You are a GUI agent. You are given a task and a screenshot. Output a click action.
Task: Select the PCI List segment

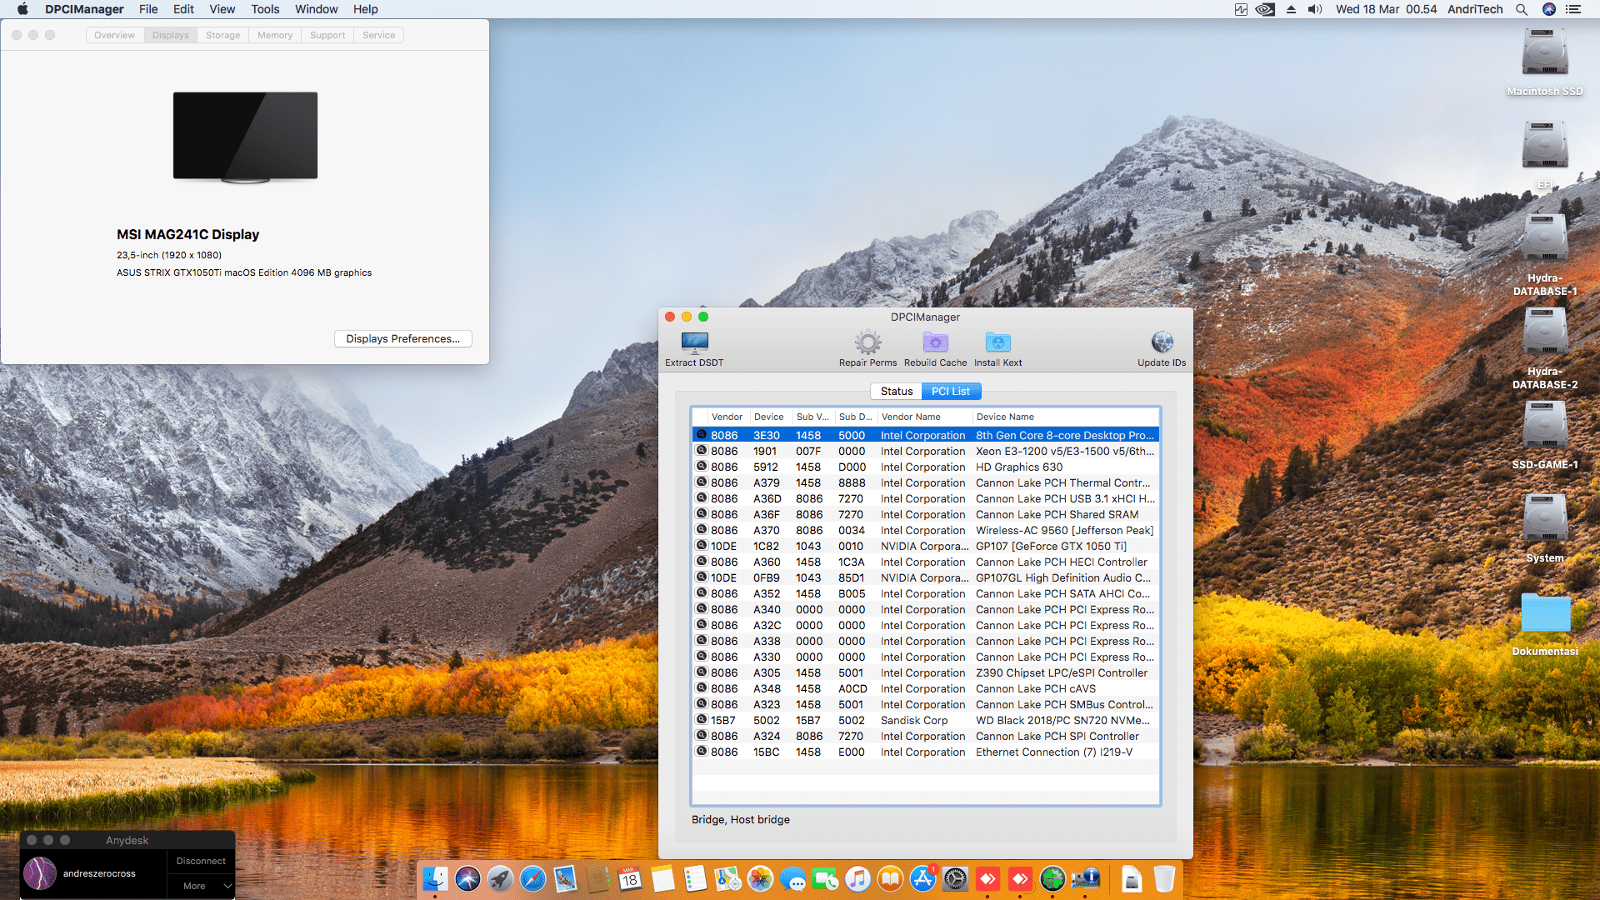951,391
